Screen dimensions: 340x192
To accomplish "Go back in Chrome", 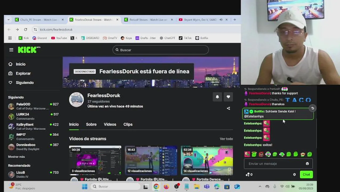I will pos(9,29).
